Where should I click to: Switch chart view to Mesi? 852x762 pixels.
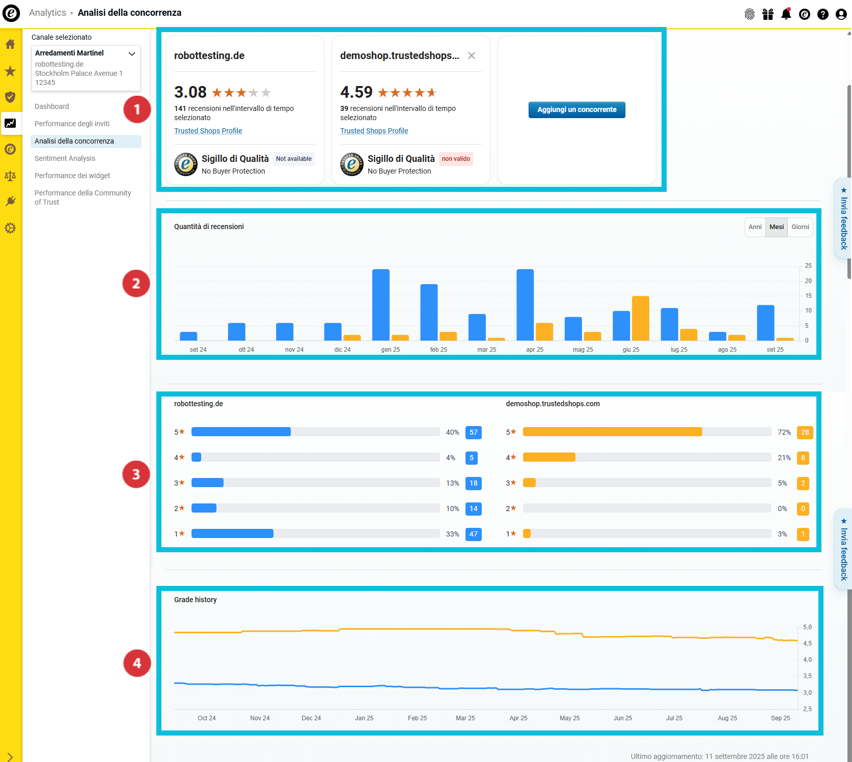click(x=776, y=227)
